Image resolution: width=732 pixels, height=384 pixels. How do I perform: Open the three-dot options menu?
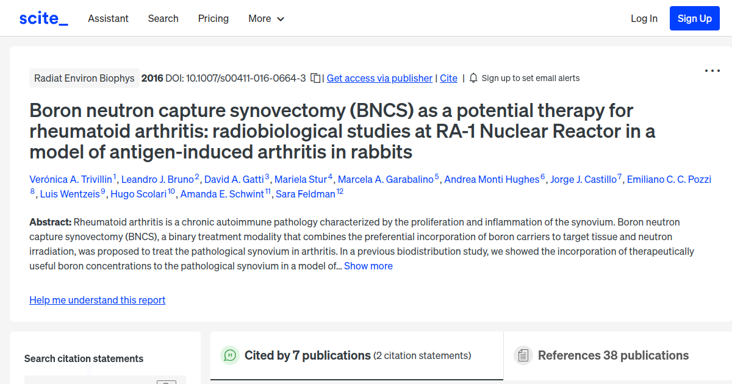click(x=712, y=71)
